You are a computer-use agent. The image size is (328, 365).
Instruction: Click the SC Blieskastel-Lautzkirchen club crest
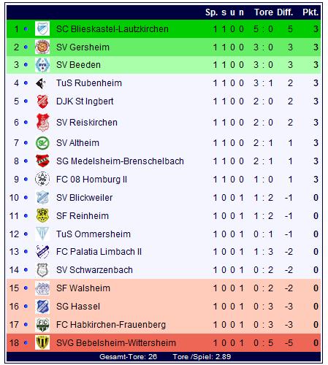pos(42,28)
